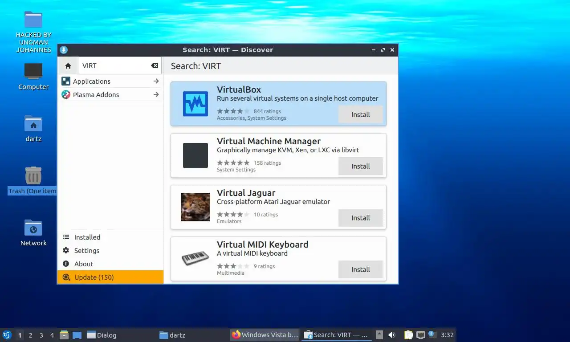Switch to Firefox Windows Vista window
The height and width of the screenshot is (342, 570).
[265, 335]
